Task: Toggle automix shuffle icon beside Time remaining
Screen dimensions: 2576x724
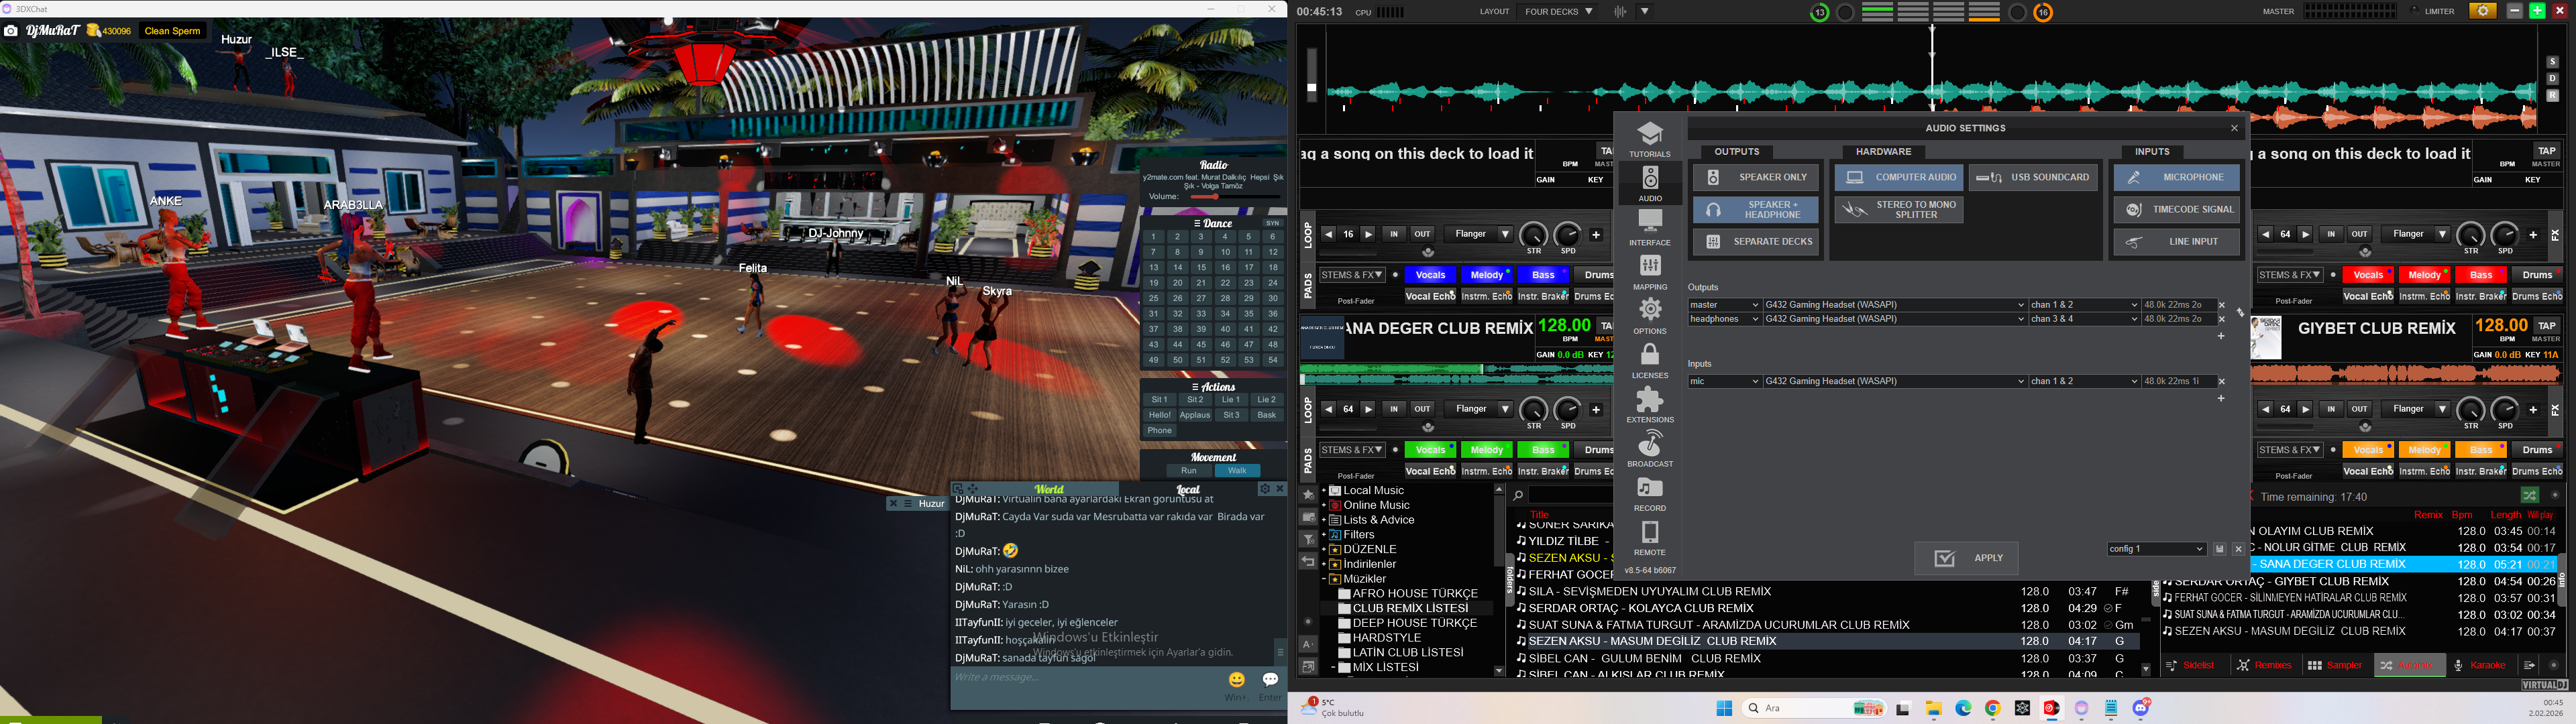Action: coord(2529,495)
